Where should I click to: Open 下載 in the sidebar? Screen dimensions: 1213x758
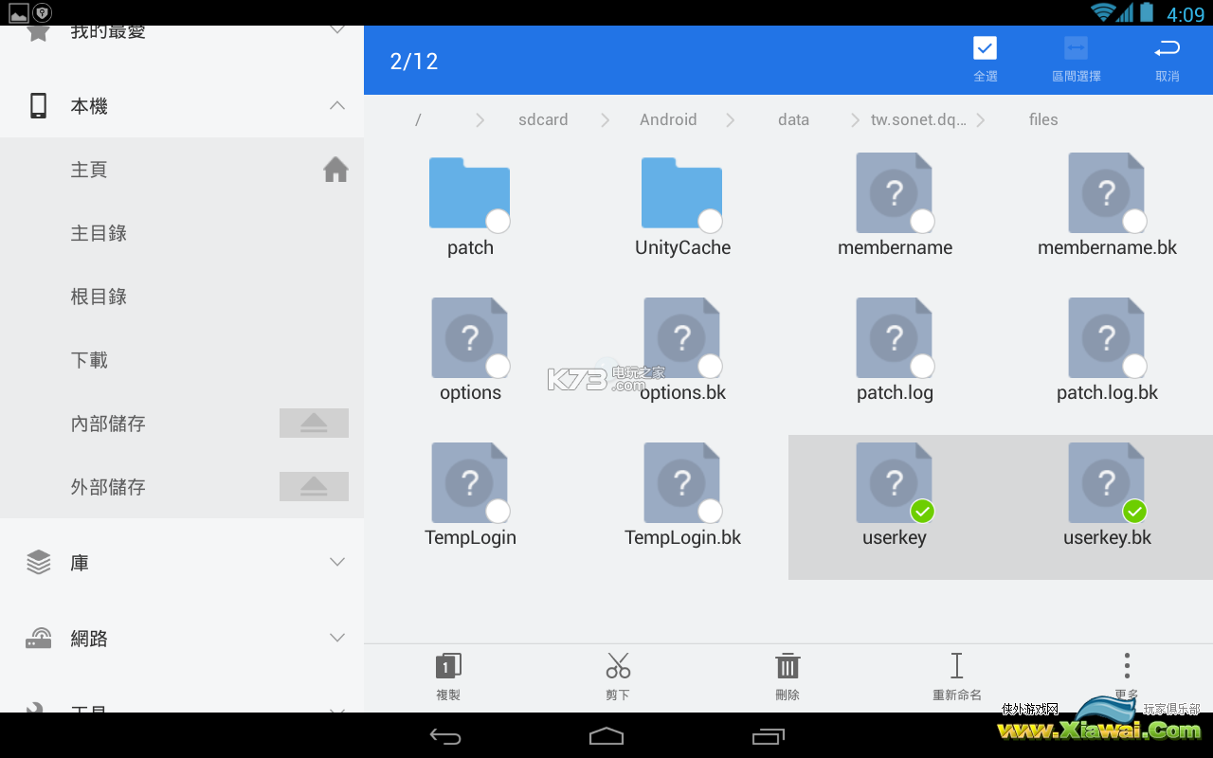tap(182, 360)
